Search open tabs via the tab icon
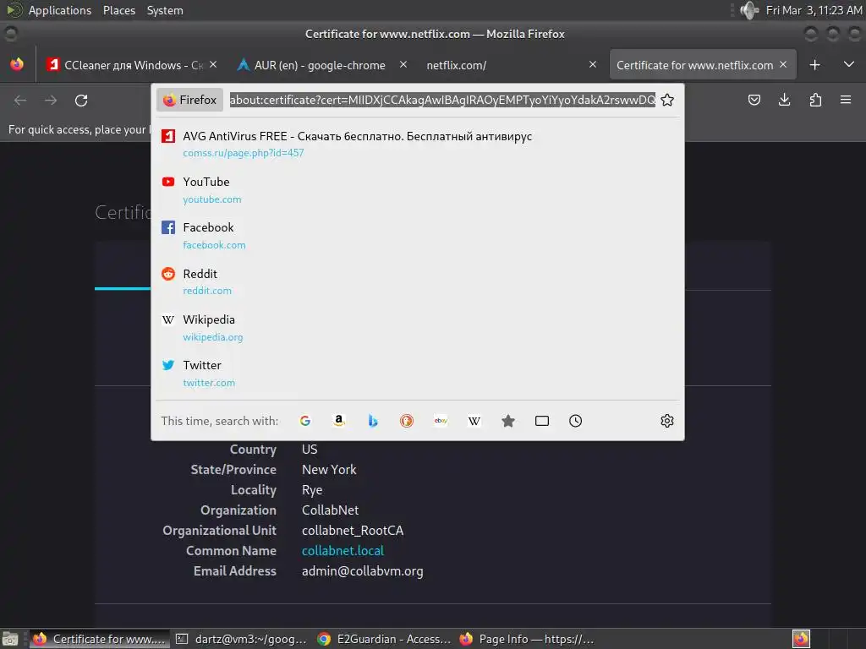The width and height of the screenshot is (866, 649). click(x=542, y=421)
